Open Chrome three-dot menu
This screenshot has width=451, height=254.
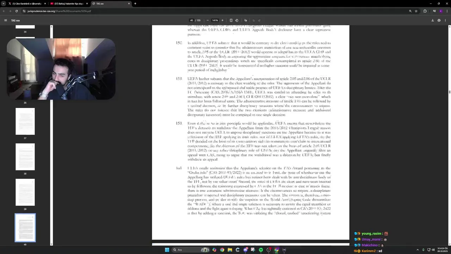pyautogui.click(x=447, y=11)
